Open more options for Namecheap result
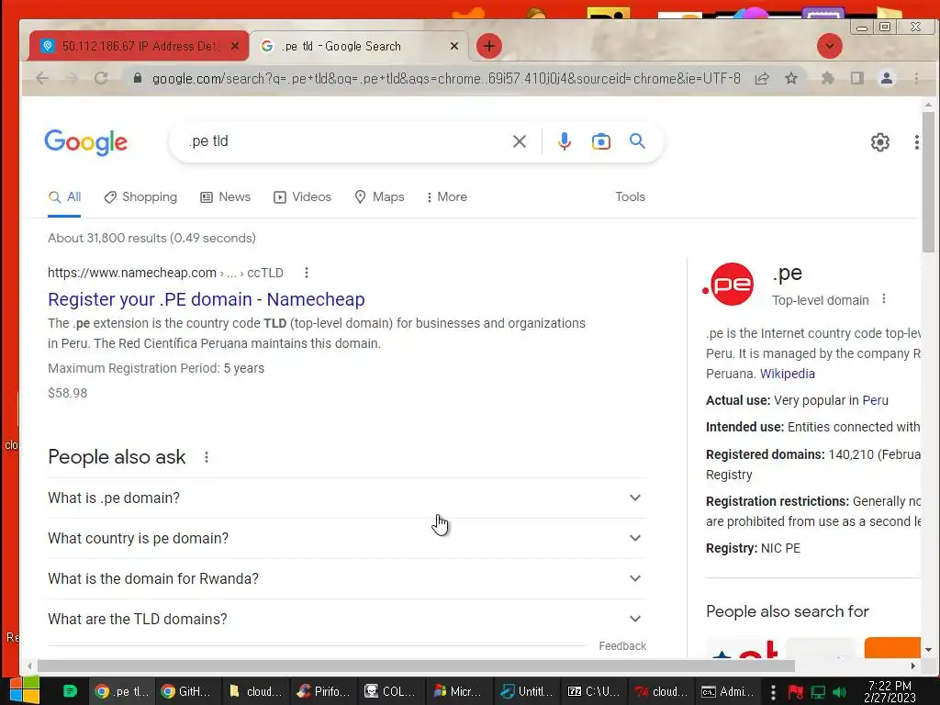Screen dimensions: 940x705 tap(307, 273)
